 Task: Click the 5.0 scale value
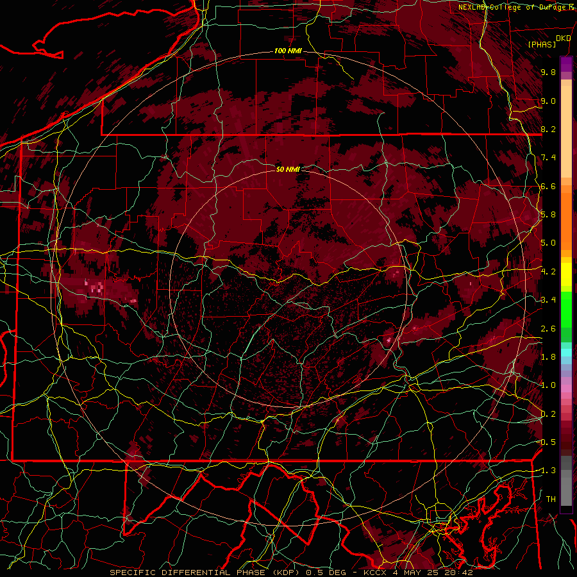tap(548, 243)
